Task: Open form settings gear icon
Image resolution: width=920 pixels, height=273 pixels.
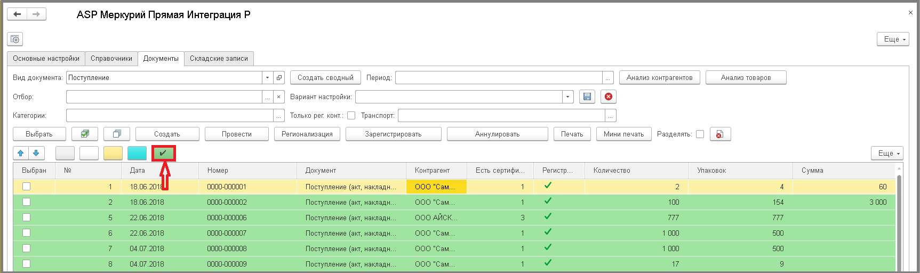Action: (x=15, y=39)
